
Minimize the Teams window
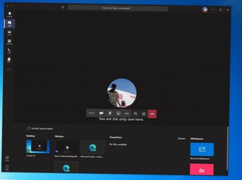pos(213,10)
